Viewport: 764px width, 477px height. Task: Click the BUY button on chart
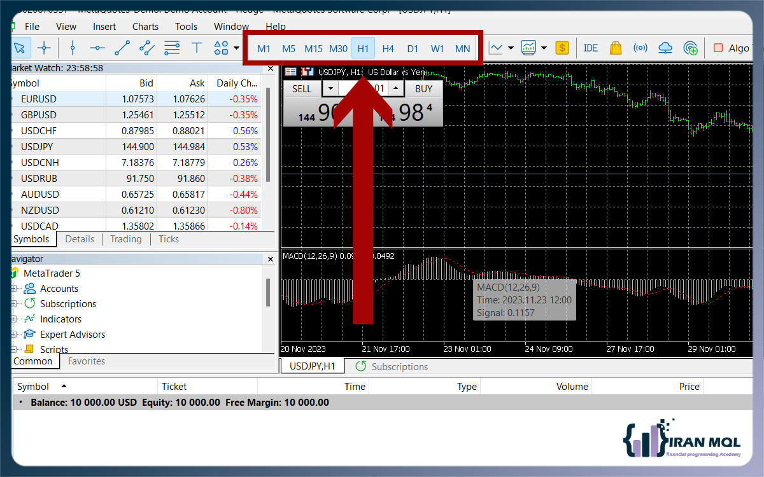click(423, 89)
